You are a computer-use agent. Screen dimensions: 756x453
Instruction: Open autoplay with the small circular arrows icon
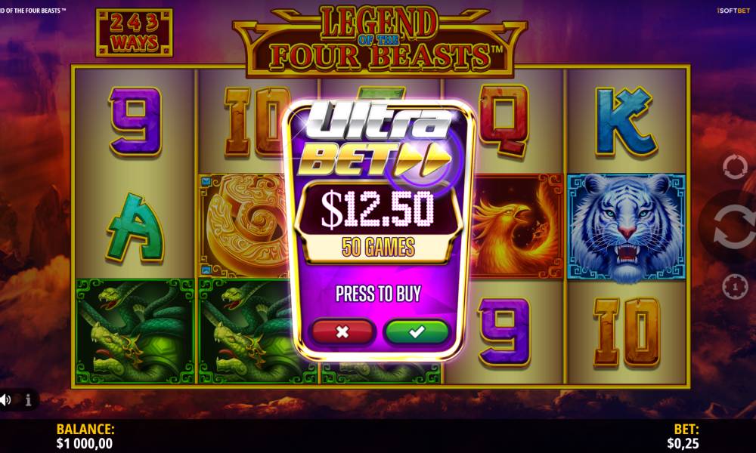[735, 167]
